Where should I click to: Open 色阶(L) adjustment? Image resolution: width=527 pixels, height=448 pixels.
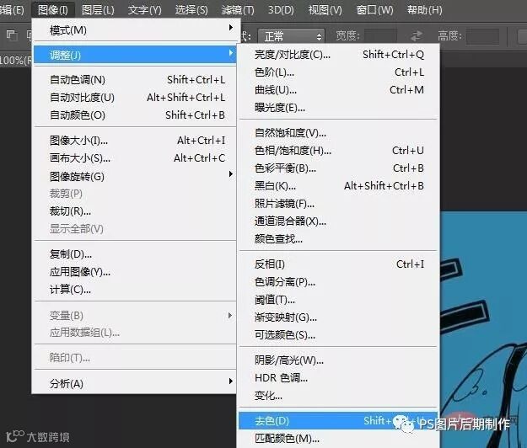click(338, 72)
